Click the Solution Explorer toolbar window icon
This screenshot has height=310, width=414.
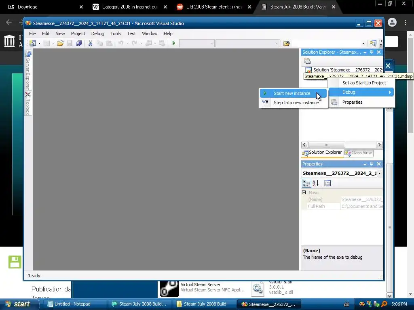[373, 43]
